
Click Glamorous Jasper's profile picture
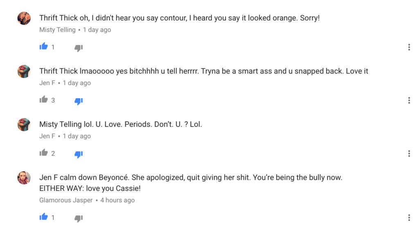click(24, 178)
